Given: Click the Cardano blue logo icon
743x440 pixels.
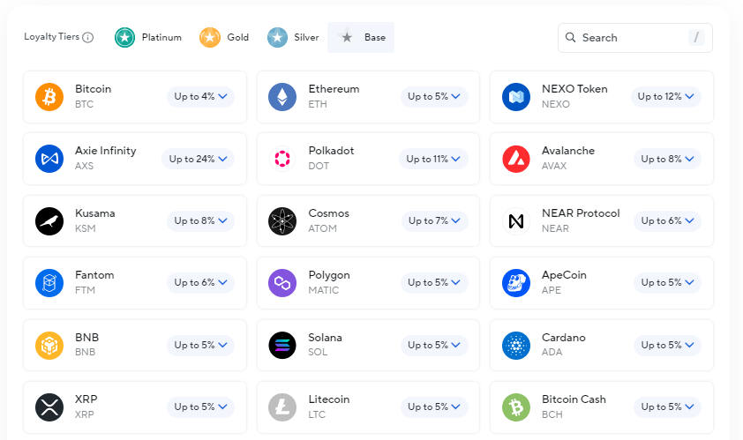Looking at the screenshot, I should tap(516, 346).
